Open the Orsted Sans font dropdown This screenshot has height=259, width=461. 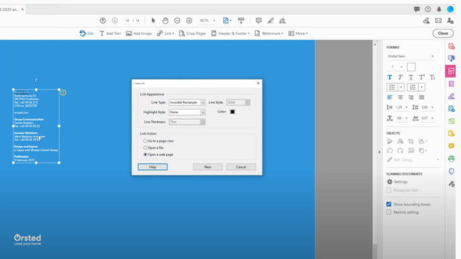[411, 56]
